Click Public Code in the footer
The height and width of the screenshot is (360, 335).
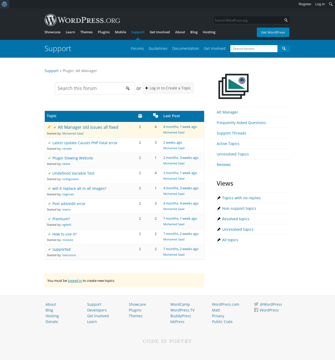[222, 322]
